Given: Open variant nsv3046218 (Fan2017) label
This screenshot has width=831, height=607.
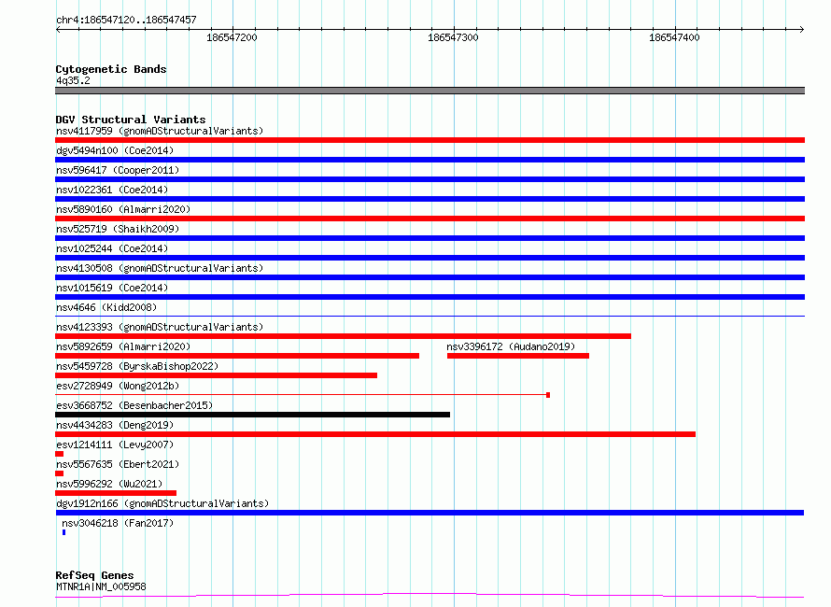Looking at the screenshot, I should (118, 523).
